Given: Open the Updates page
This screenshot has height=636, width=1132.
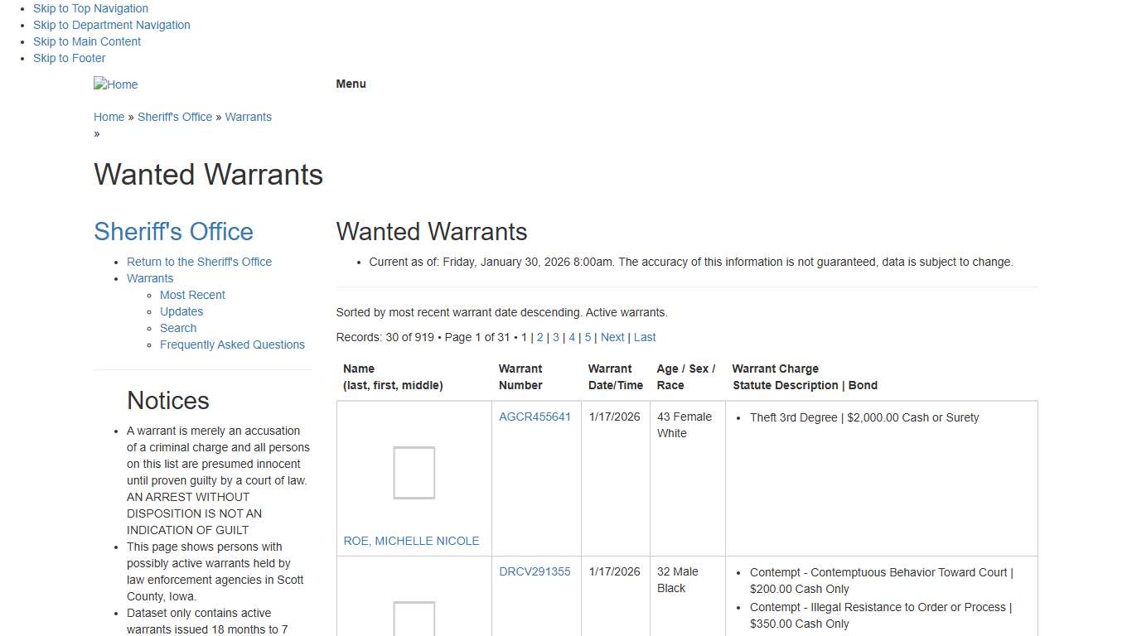Looking at the screenshot, I should 181,311.
